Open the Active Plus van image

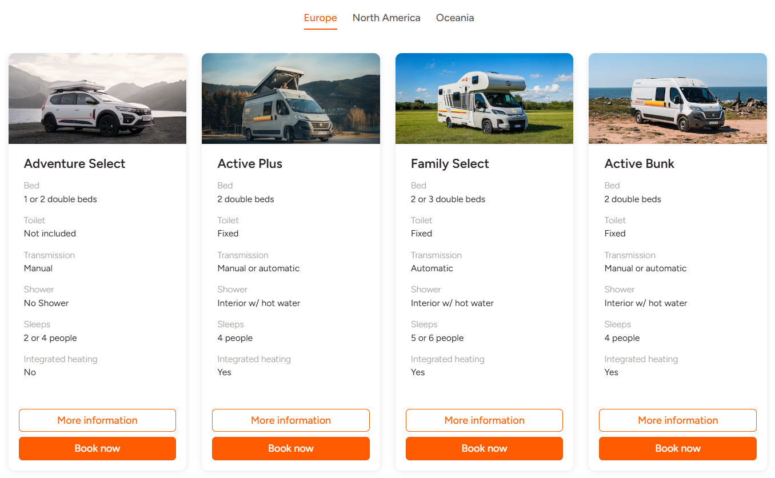(x=291, y=98)
